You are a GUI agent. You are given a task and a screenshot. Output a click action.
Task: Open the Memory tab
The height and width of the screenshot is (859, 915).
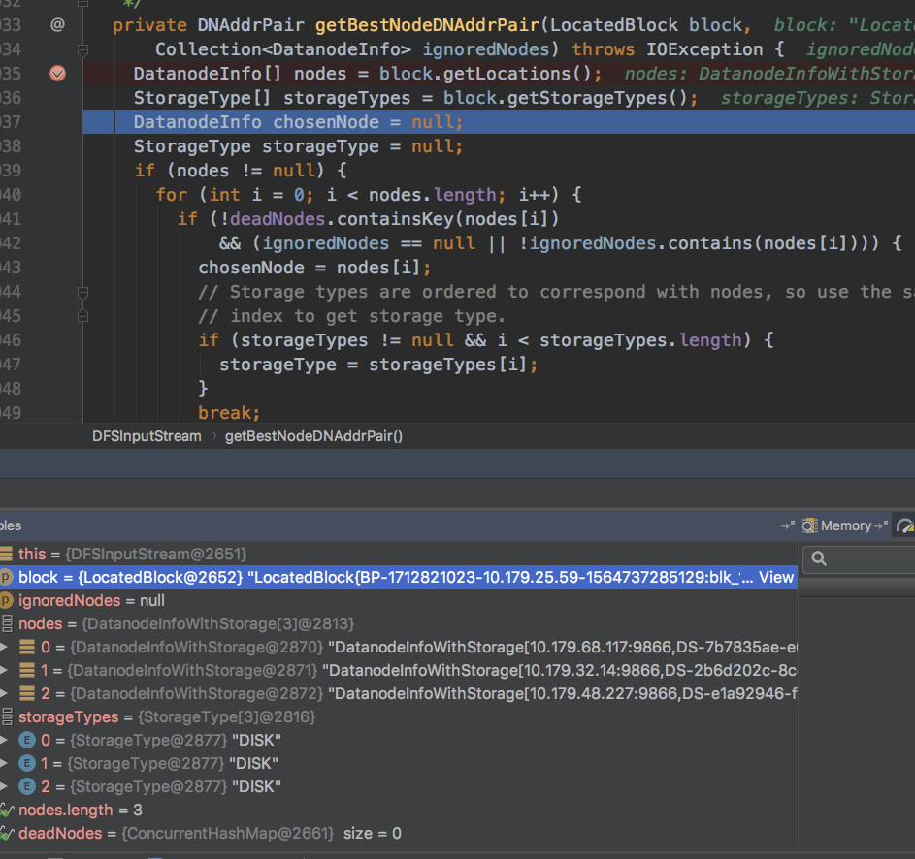click(846, 525)
